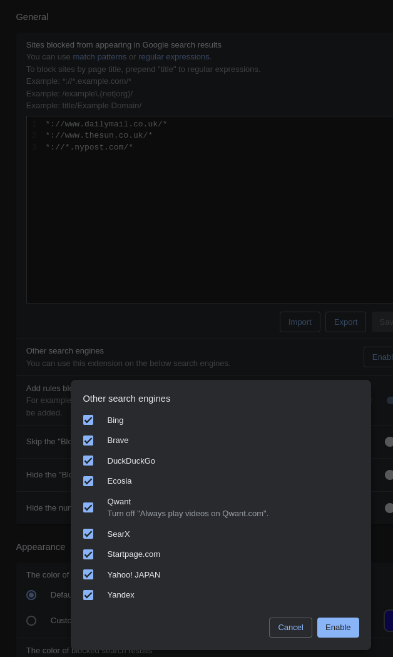This screenshot has width=393, height=657.
Task: Choose the Custom color option
Action: click(x=31, y=620)
